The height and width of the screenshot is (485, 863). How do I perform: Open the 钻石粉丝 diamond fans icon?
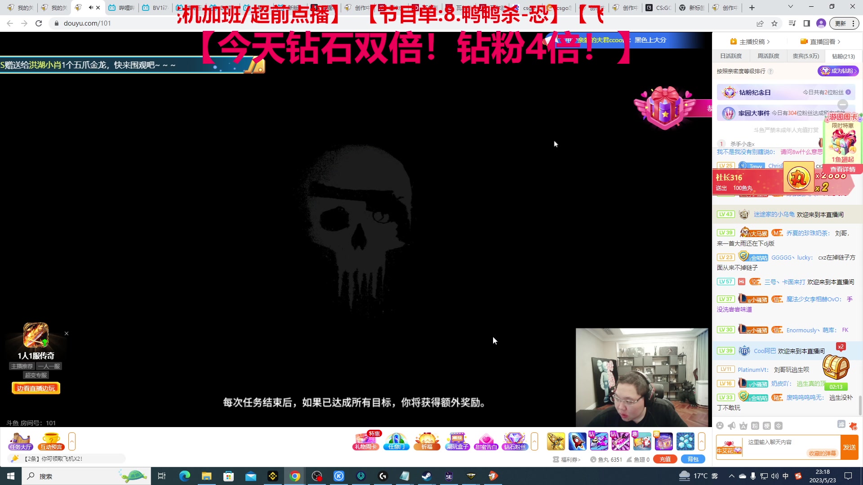(515, 441)
